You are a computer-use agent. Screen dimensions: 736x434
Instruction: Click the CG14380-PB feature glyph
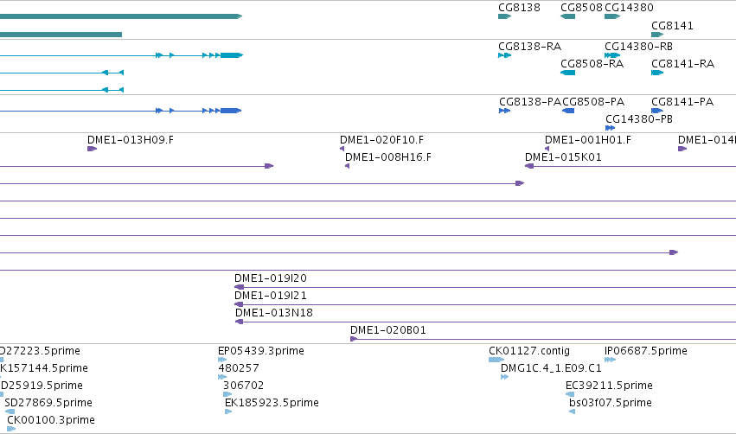pos(611,128)
